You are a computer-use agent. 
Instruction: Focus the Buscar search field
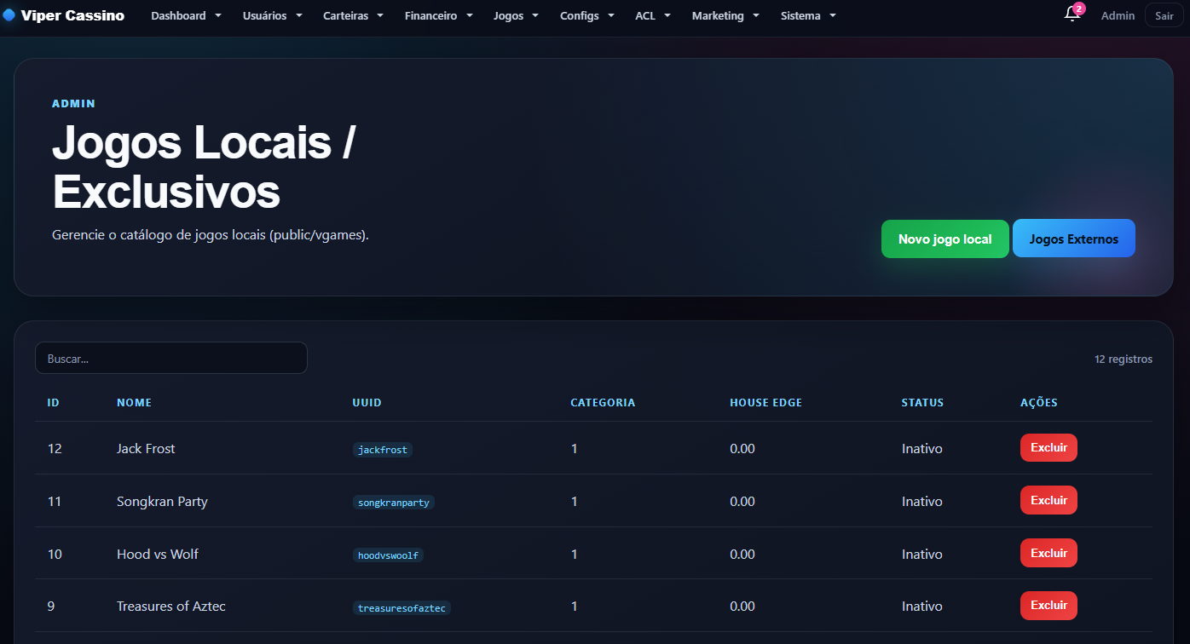point(170,358)
